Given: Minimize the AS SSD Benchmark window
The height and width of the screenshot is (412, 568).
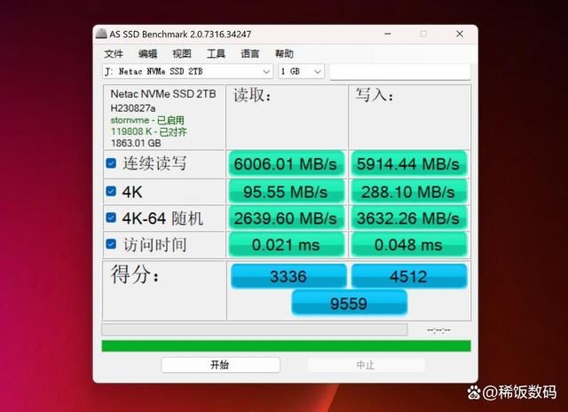Looking at the screenshot, I should 388,34.
